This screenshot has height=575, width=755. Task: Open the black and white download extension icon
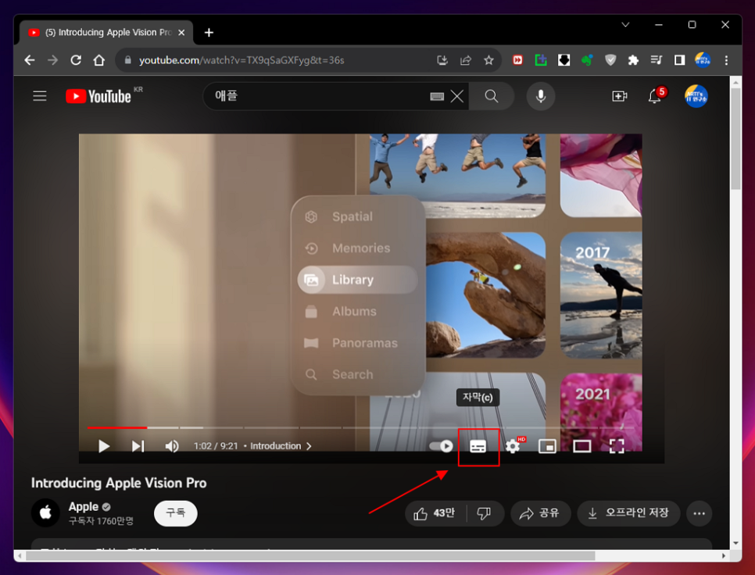pyautogui.click(x=564, y=60)
